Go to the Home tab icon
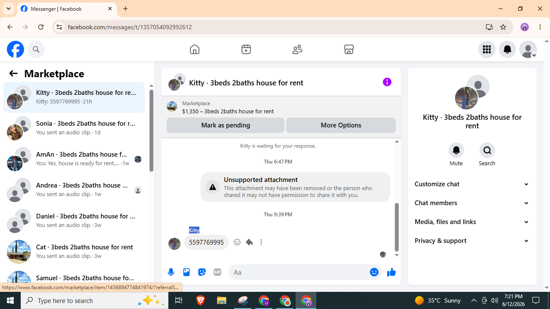 [x=195, y=49]
